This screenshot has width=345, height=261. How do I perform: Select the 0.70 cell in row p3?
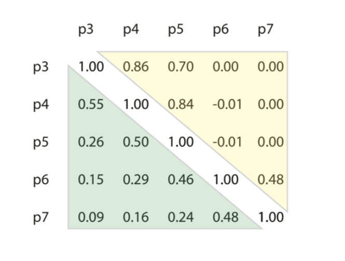coord(181,67)
